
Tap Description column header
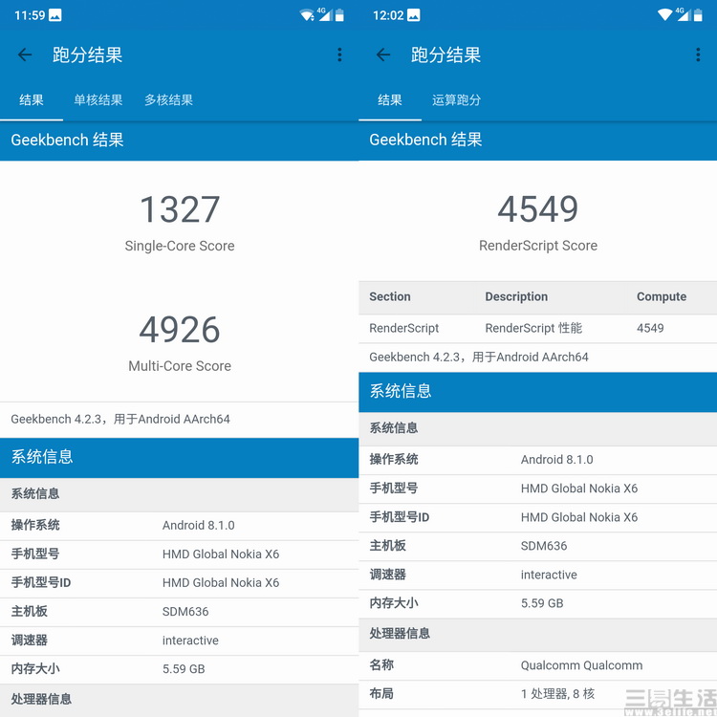[x=516, y=296]
